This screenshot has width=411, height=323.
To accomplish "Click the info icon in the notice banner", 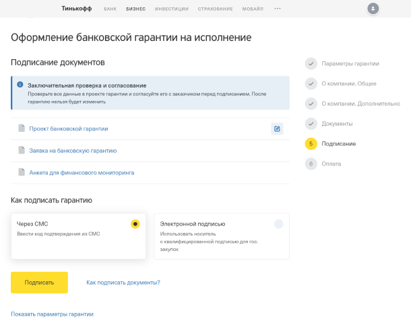I will [x=20, y=85].
